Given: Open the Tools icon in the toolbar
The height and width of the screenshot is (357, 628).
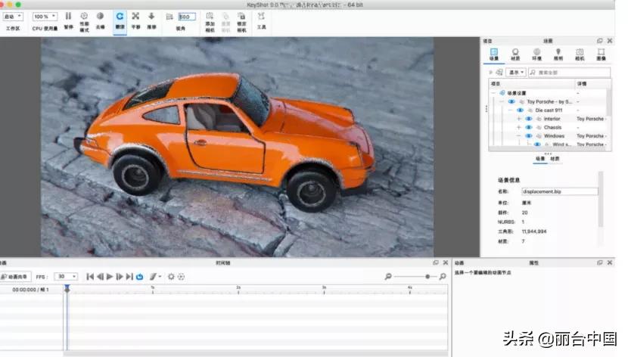Looking at the screenshot, I should [x=261, y=16].
